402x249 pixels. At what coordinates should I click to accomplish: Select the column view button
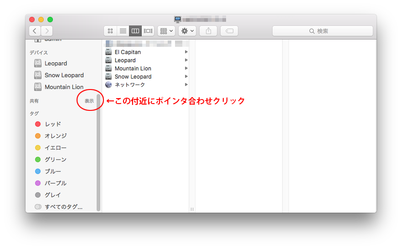click(135, 31)
